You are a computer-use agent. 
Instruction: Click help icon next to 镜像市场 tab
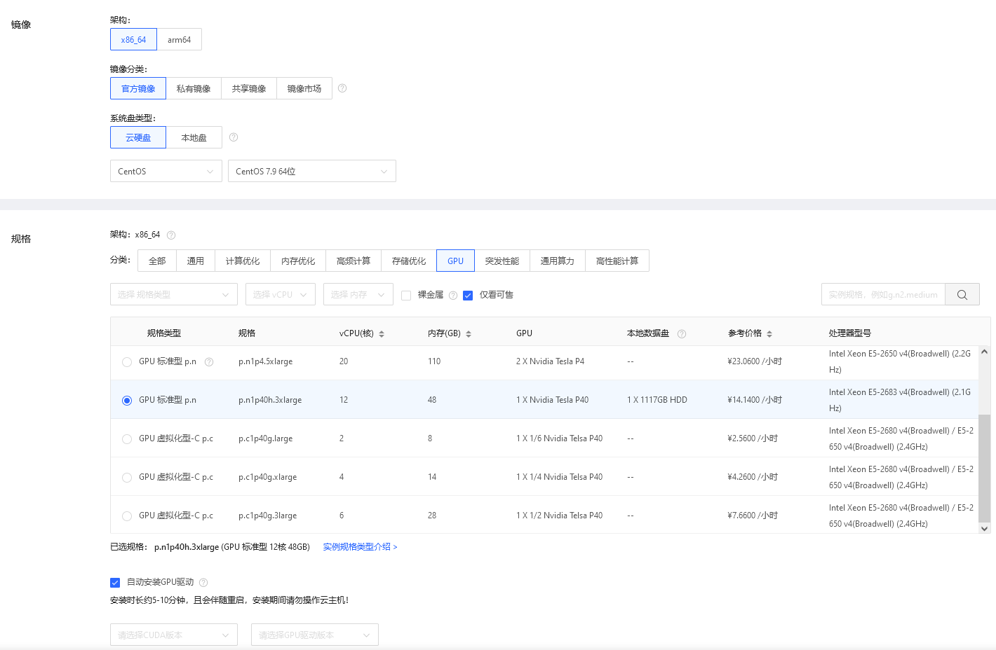tap(342, 88)
